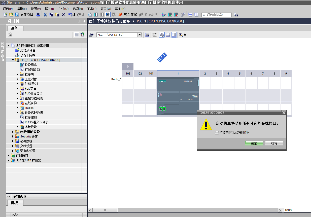Click 转至在线 go online button
The image size is (311, 217).
click(x=128, y=15)
